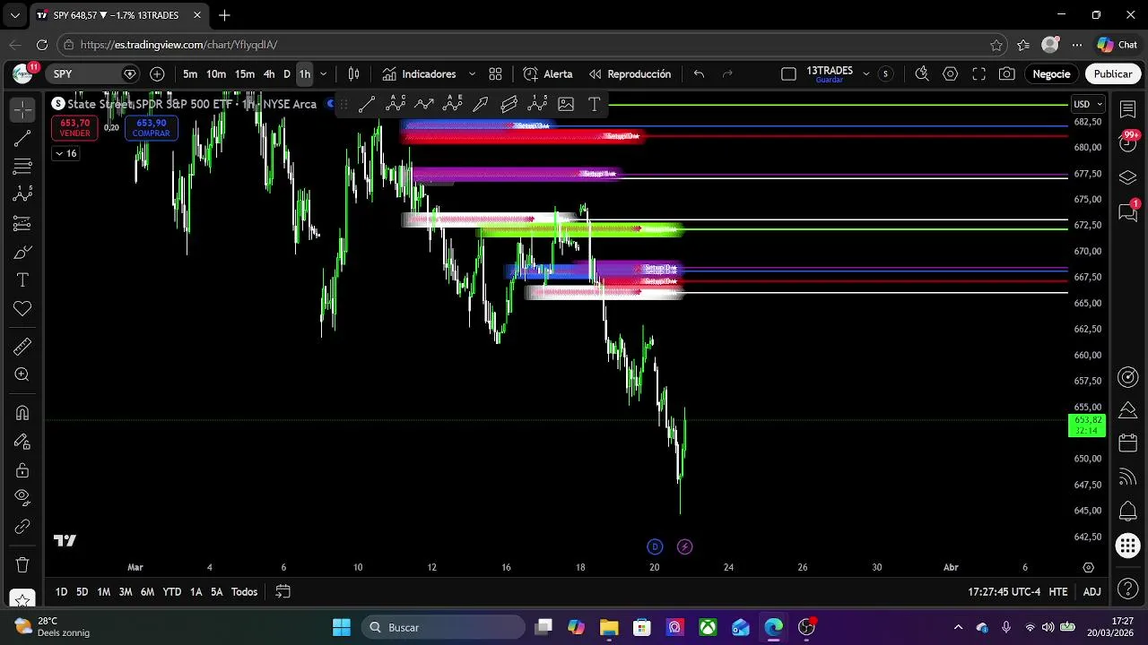Toggle lock all drawings

coord(22,470)
